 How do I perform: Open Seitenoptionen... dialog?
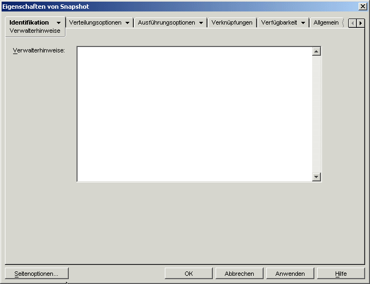click(x=37, y=274)
